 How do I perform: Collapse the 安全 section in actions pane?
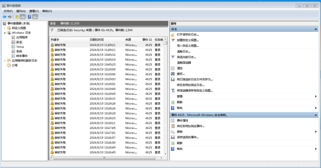point(316,29)
